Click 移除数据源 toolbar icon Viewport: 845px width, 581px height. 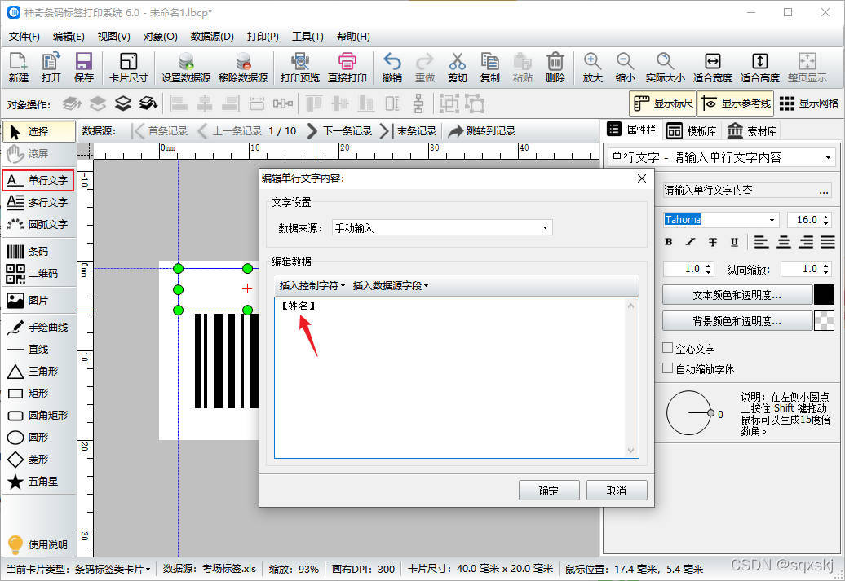(x=243, y=68)
